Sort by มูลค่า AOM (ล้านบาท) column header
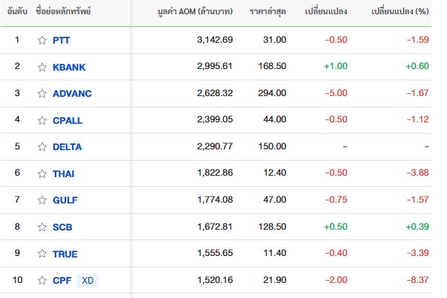 (x=195, y=11)
